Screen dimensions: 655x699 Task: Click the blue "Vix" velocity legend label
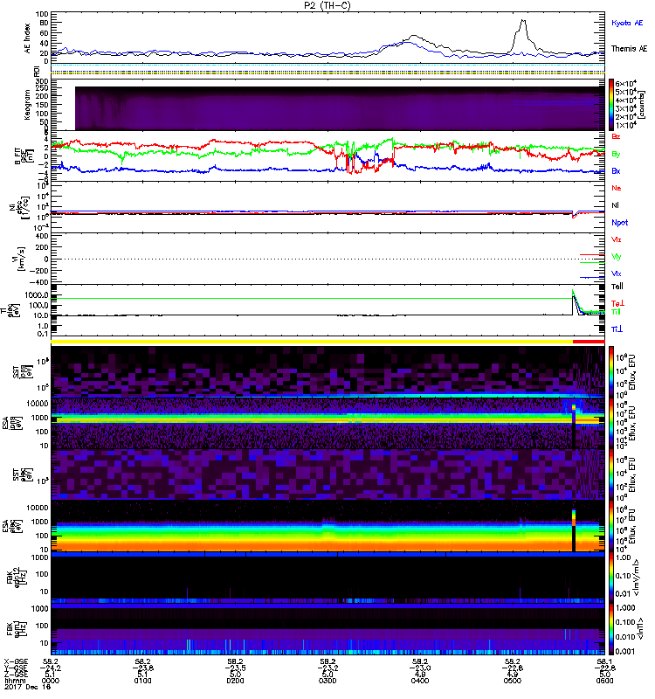617,273
